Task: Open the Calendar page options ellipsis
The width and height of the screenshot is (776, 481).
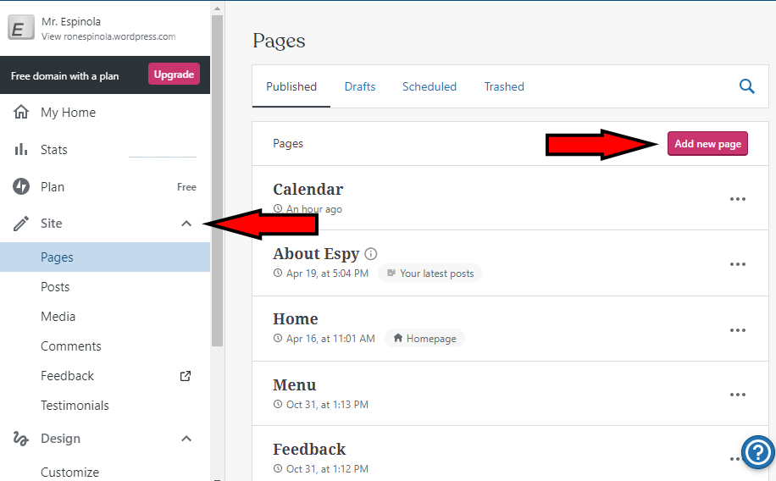Action: 738,199
